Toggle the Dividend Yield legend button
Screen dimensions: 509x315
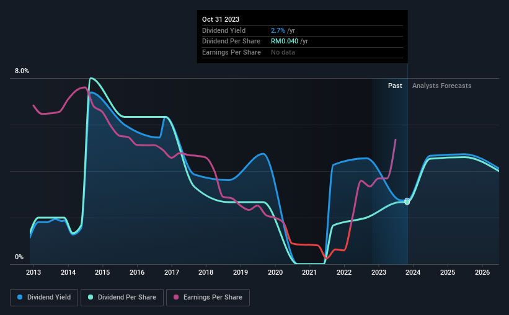click(44, 298)
